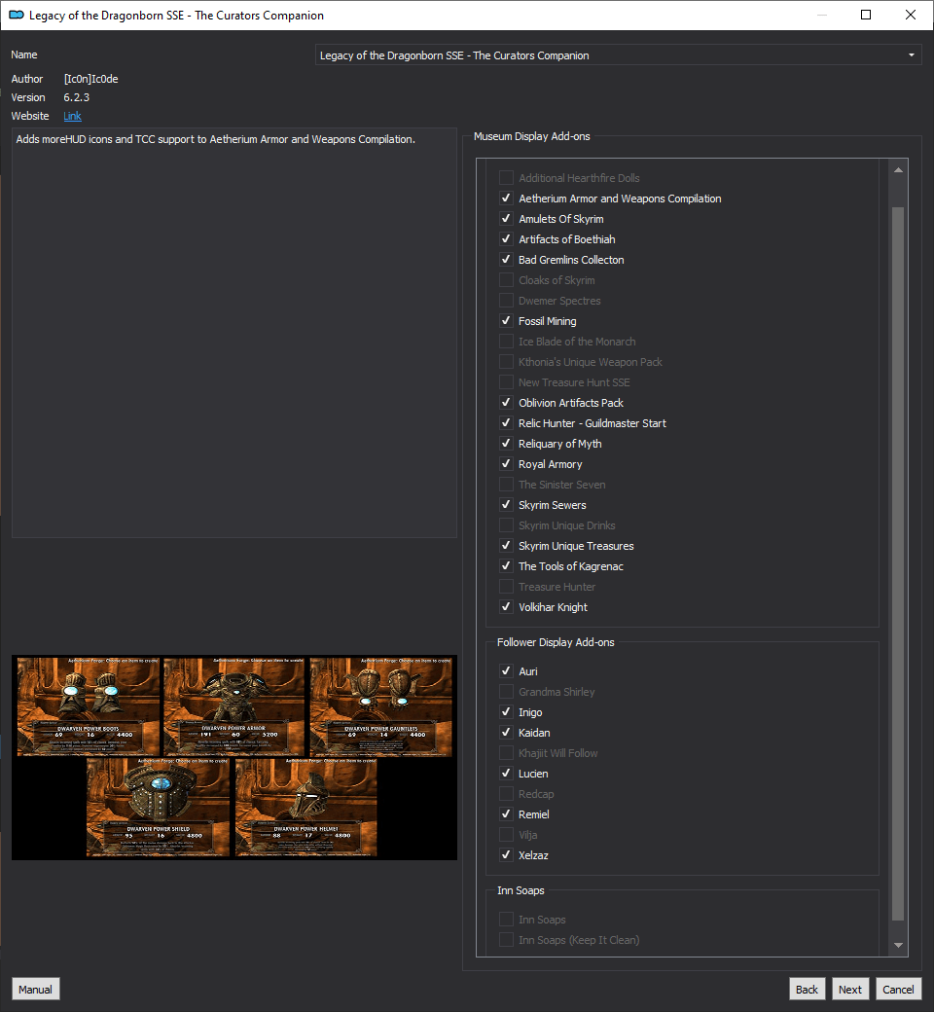Click the description text box

click(x=234, y=333)
